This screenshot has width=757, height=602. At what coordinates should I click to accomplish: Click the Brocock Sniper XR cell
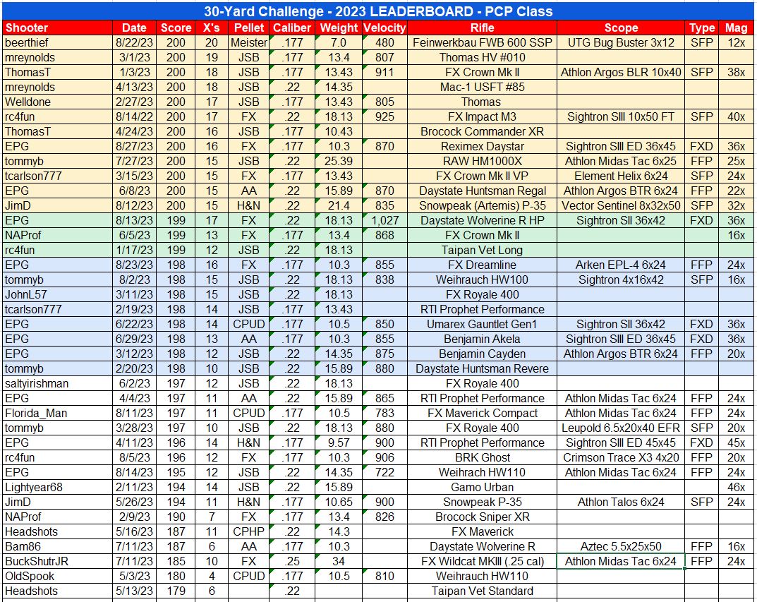(482, 517)
